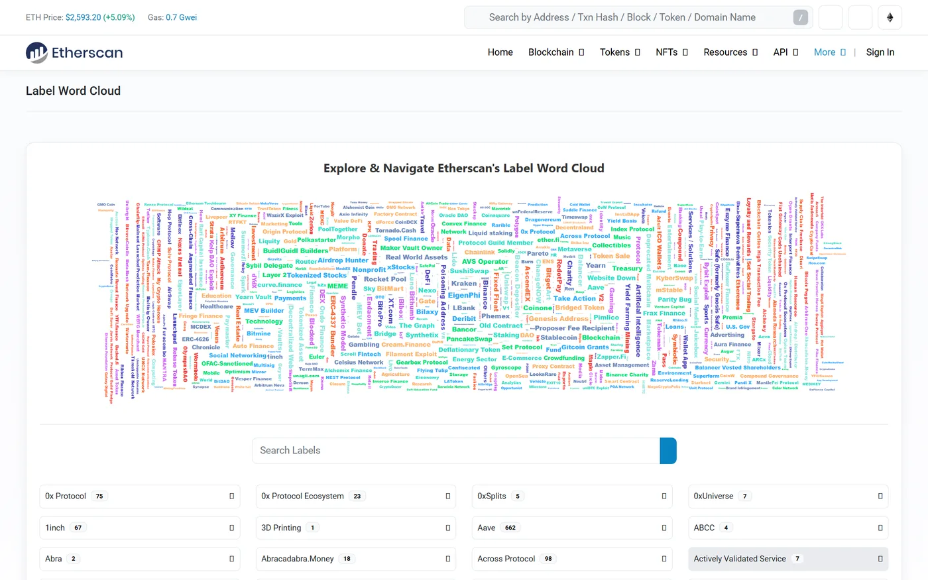Open "Deflationary Token" in the word cloud
Screen dimensions: 928x580
coord(469,349)
